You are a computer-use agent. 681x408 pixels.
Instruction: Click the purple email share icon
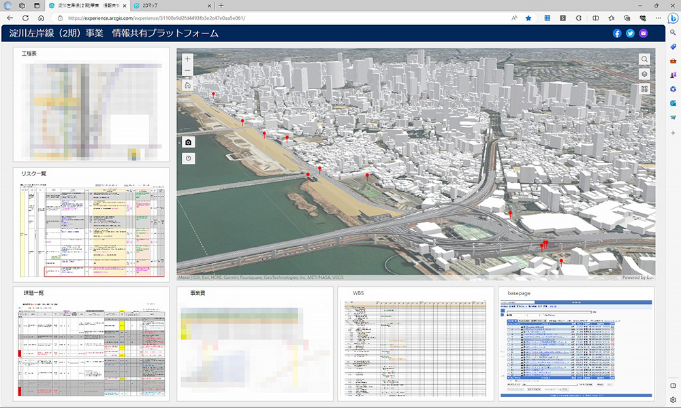tap(644, 33)
